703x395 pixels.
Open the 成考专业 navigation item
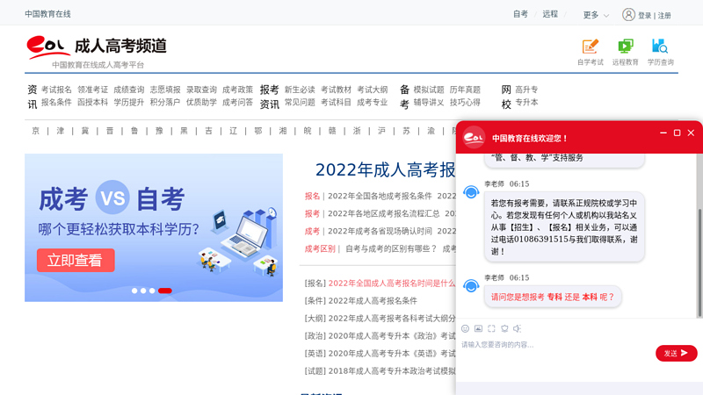372,102
